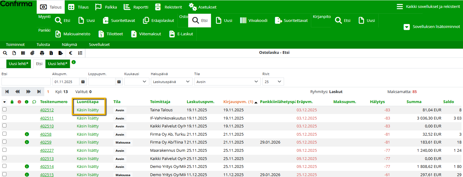The width and height of the screenshot is (463, 177).
Task: Click the numbered list toolbar icon
Action: click(80, 53)
